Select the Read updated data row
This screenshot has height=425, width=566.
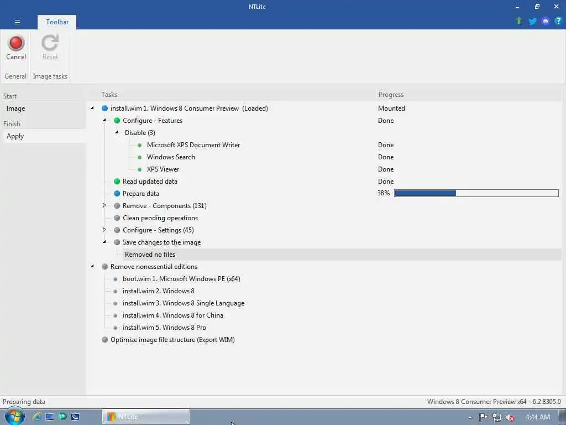pos(150,182)
